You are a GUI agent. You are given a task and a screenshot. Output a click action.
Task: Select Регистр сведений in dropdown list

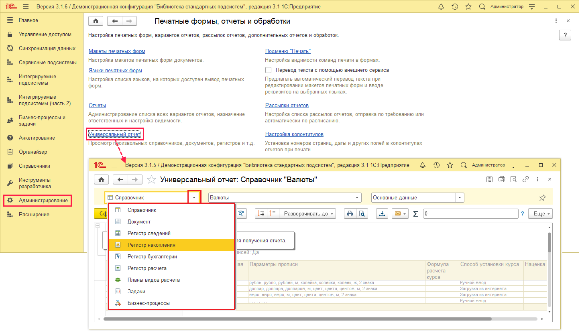coord(171,234)
